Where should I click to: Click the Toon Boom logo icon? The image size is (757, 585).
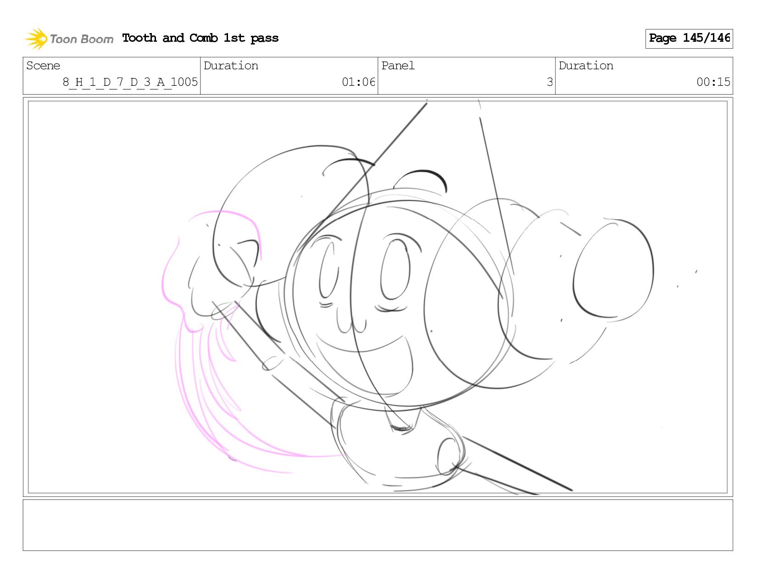pos(36,39)
